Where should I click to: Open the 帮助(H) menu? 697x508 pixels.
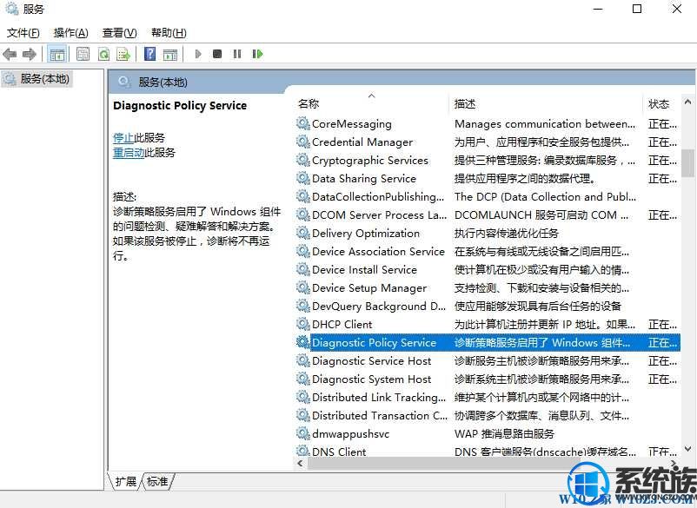tap(169, 33)
